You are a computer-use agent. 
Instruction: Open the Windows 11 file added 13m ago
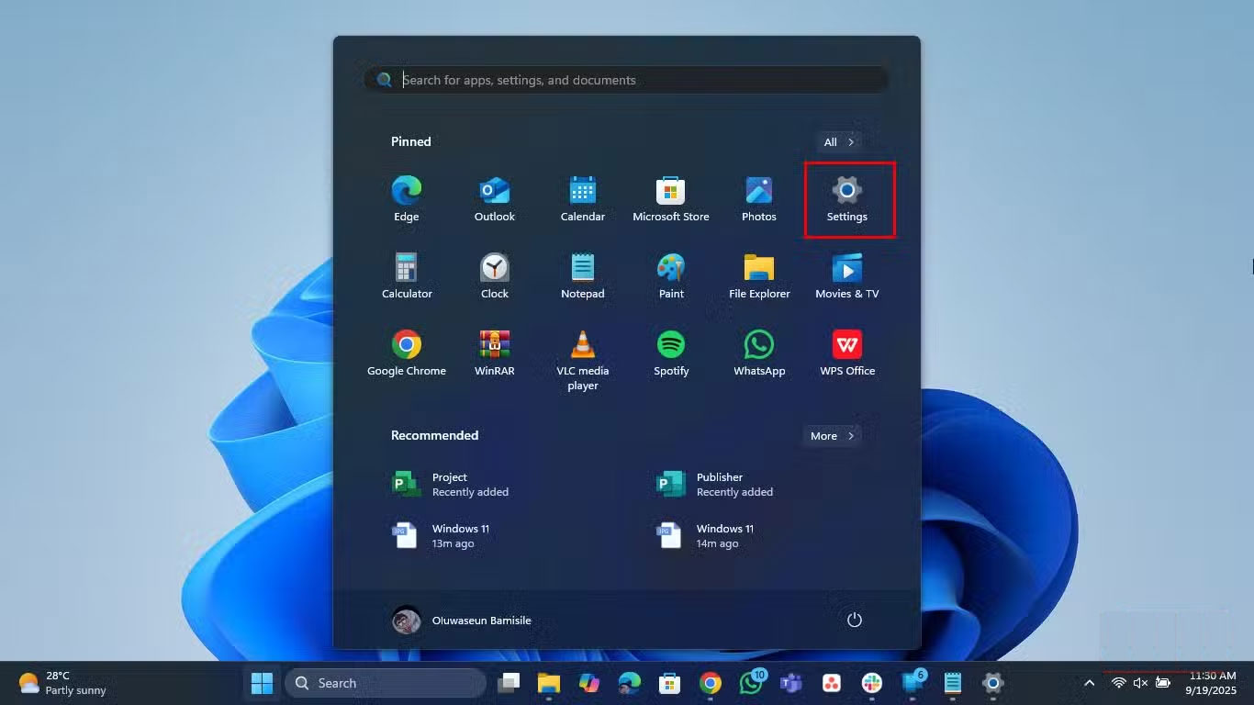coord(461,536)
